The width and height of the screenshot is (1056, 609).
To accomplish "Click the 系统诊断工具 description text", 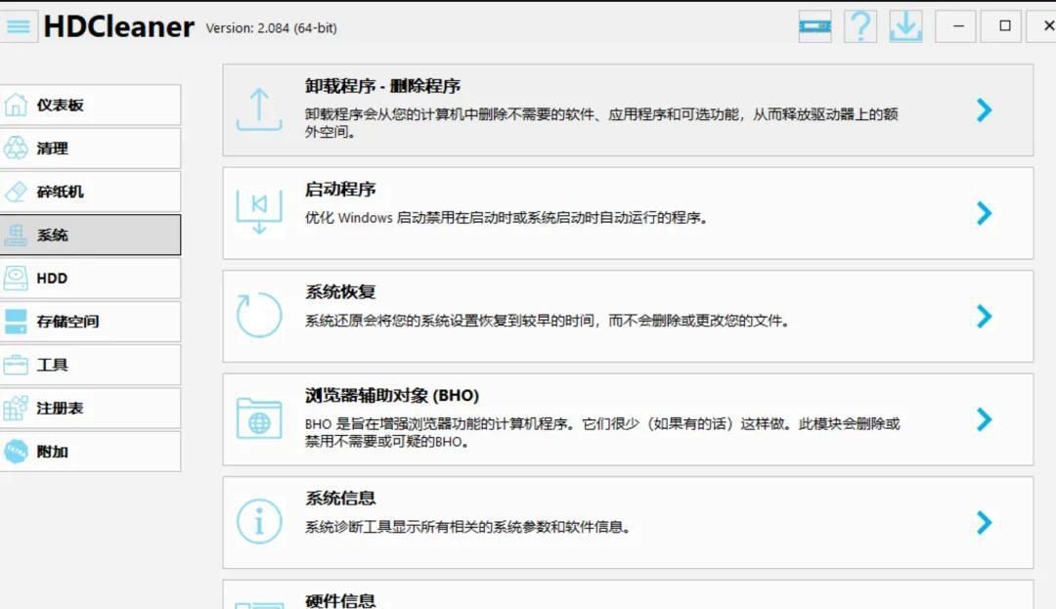I will pyautogui.click(x=468, y=527).
